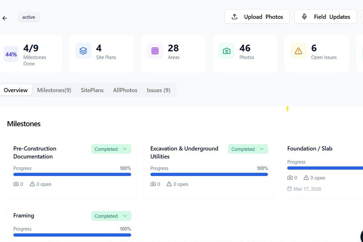Click the Pre-Construction Documentation progress bar
The image size is (363, 242).
(x=72, y=175)
